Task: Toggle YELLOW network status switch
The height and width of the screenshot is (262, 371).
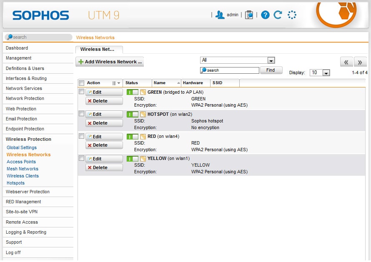Action: [x=133, y=158]
